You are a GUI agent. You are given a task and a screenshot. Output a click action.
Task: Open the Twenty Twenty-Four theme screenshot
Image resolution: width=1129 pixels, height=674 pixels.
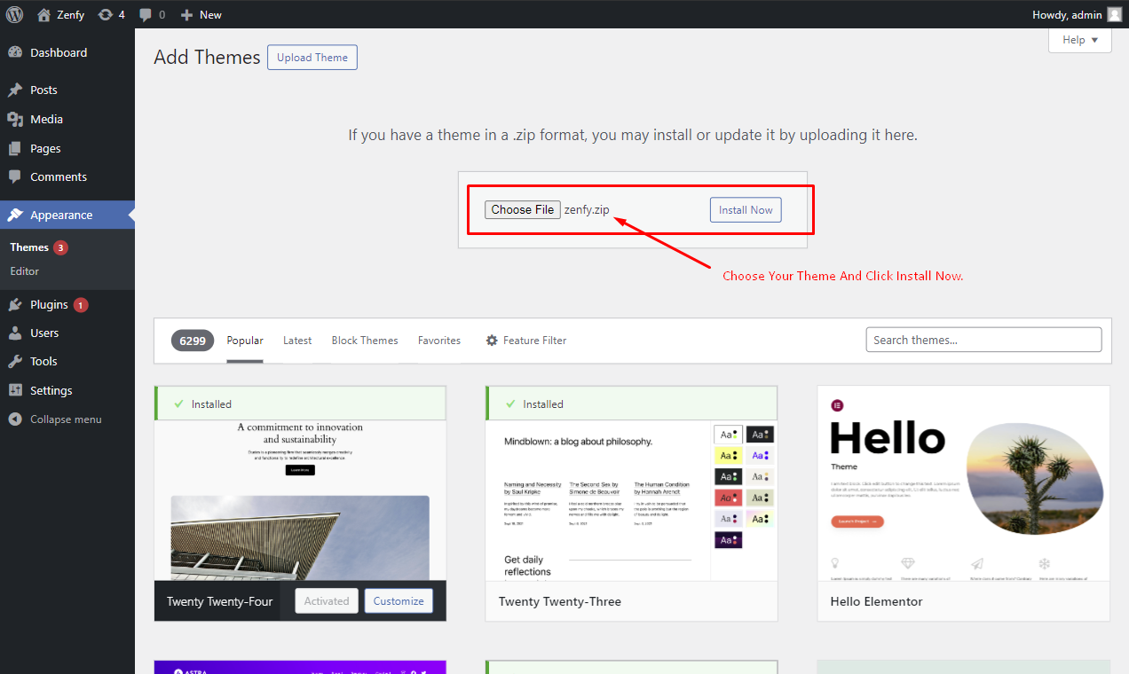point(300,501)
